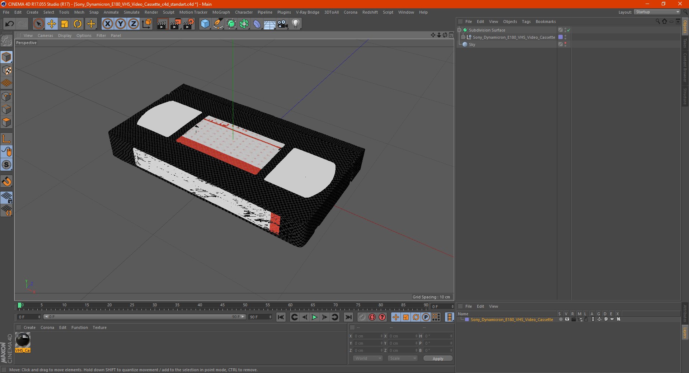The height and width of the screenshot is (373, 689).
Task: Activate the Move tool in the top toolbar
Action: click(x=52, y=24)
